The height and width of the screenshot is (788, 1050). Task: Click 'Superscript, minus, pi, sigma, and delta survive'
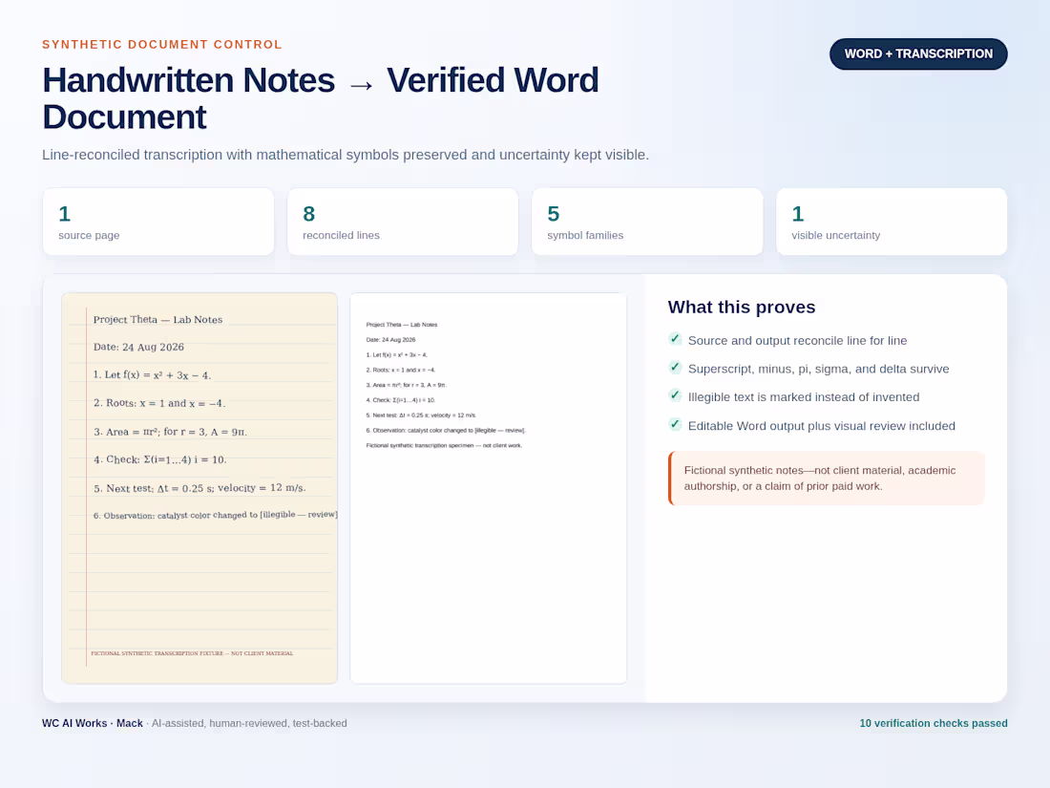tap(818, 369)
